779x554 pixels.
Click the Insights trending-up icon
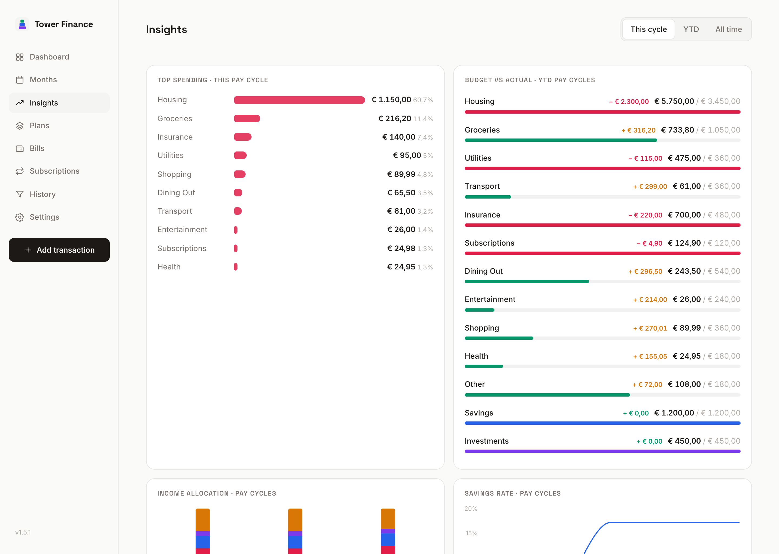click(x=20, y=103)
